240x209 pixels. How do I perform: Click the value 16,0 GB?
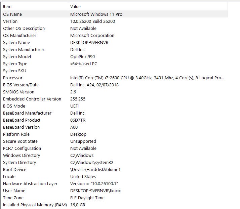point(78,205)
